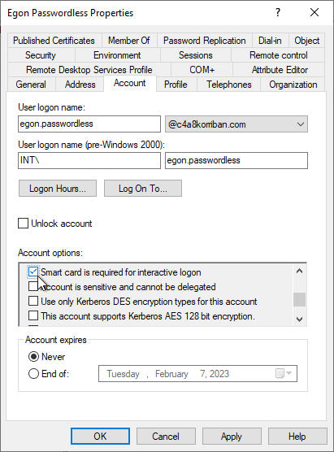Select the Never expires radio button
This screenshot has height=452, width=334.
[x=33, y=357]
